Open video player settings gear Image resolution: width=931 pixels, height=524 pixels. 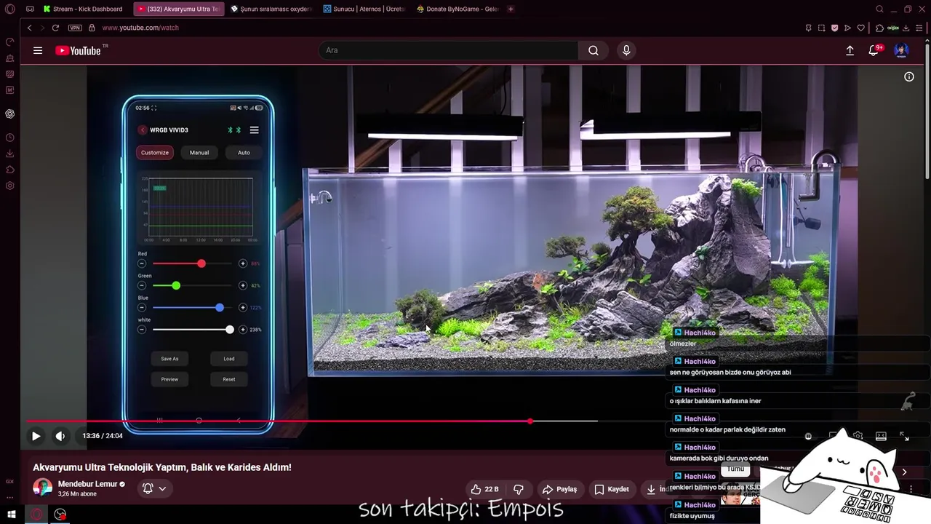click(x=858, y=436)
